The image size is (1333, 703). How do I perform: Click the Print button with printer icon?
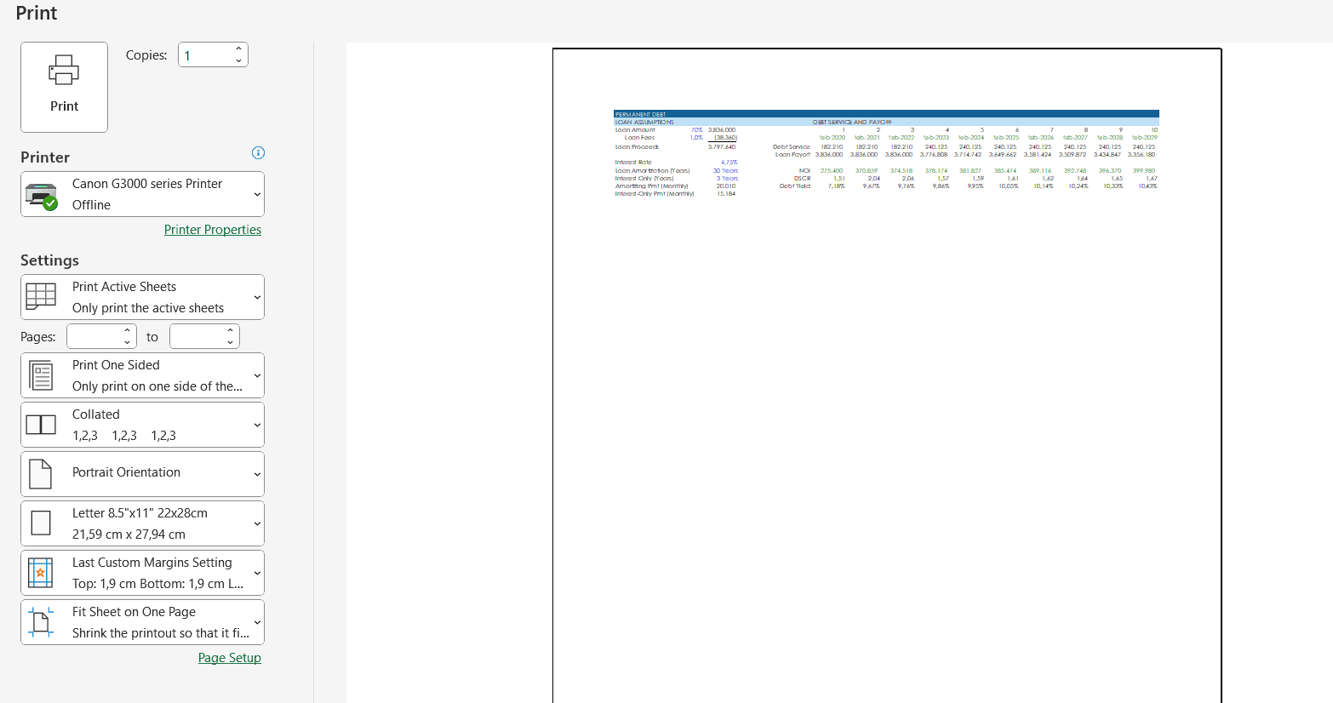point(64,87)
